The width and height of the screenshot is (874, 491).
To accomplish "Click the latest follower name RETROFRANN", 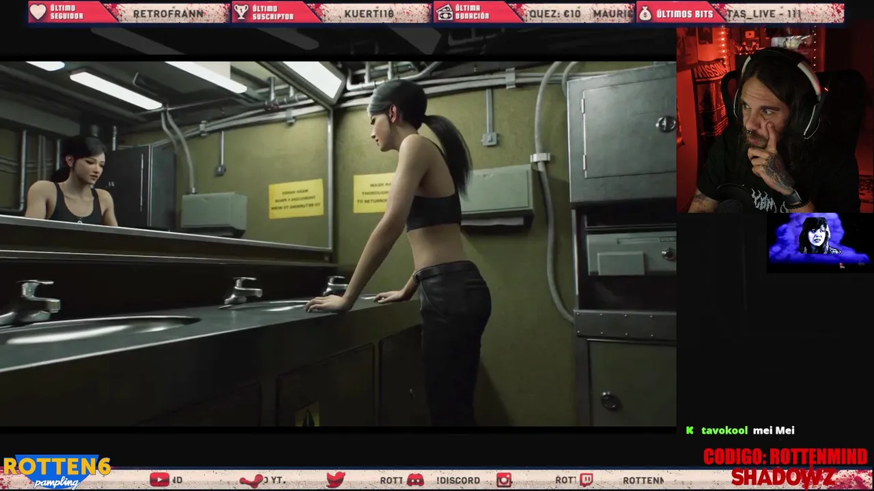I will click(x=168, y=13).
